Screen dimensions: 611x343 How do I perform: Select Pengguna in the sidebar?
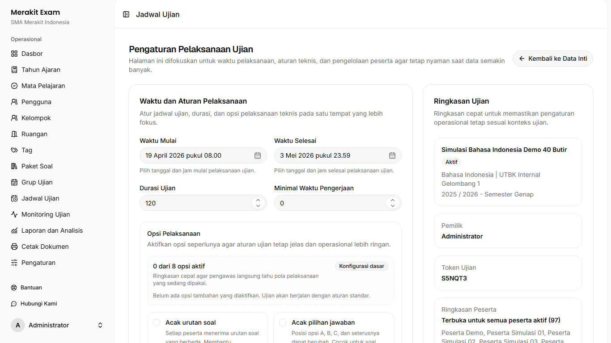click(x=57, y=102)
